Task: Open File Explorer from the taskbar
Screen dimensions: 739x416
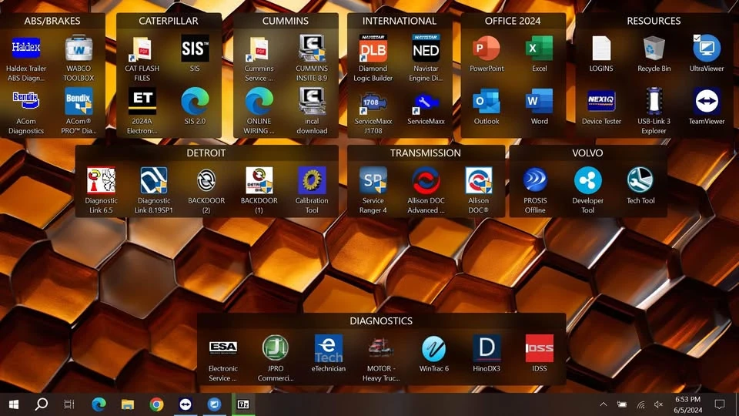Action: coord(127,404)
